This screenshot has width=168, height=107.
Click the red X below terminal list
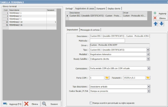coord(26,104)
